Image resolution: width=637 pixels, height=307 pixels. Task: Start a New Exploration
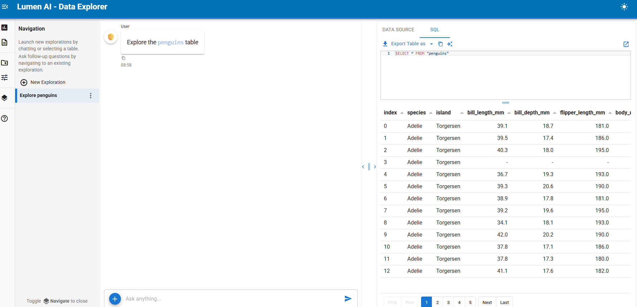[x=43, y=82]
